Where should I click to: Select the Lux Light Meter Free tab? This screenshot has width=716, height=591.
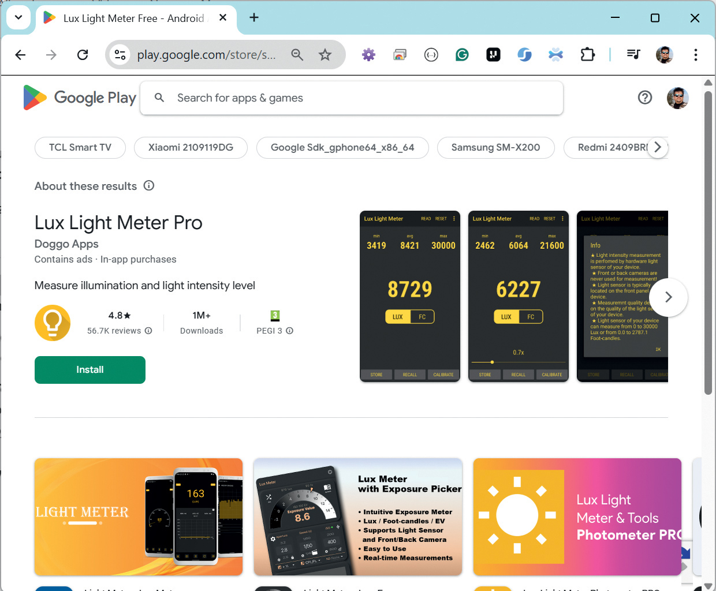coord(134,18)
